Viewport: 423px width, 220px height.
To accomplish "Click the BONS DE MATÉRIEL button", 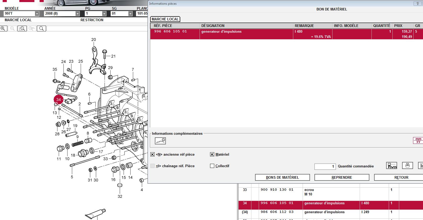I will 283,177.
